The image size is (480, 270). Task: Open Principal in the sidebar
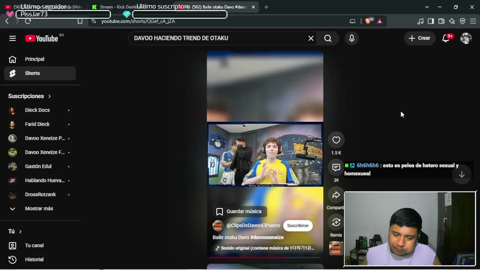[40, 59]
